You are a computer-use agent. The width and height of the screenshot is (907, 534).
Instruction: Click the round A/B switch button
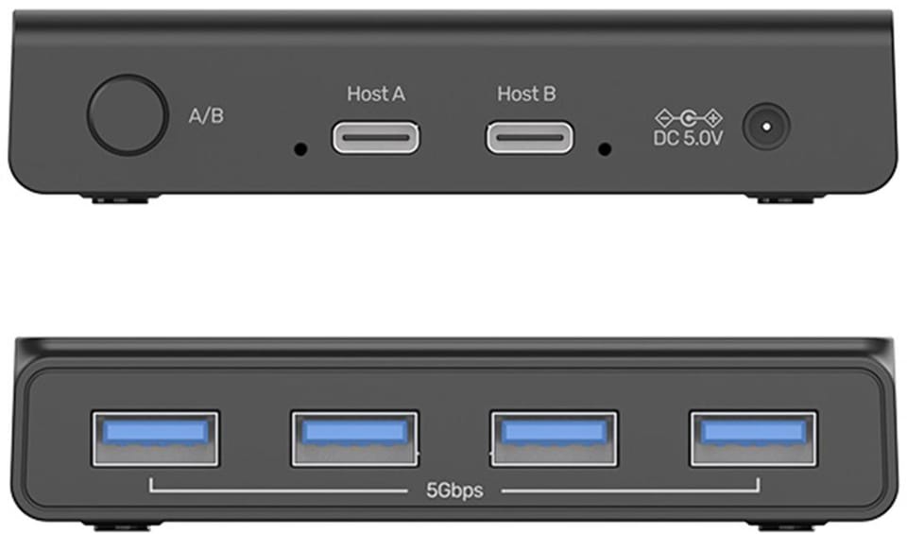pos(128,115)
